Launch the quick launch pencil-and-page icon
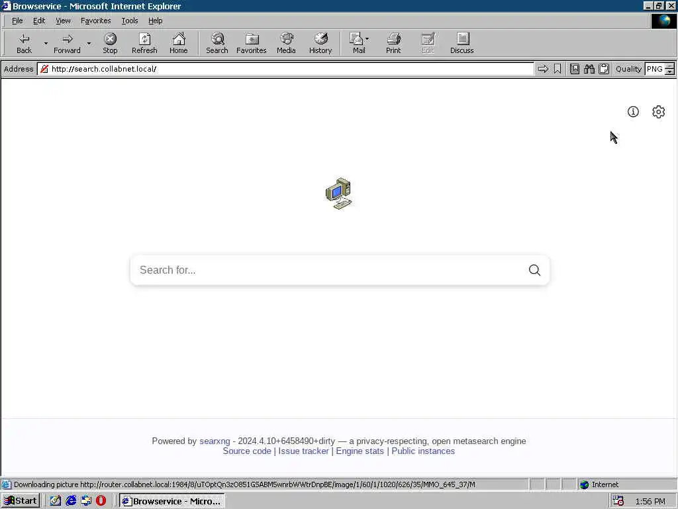Viewport: 678px width, 509px height. (x=56, y=501)
